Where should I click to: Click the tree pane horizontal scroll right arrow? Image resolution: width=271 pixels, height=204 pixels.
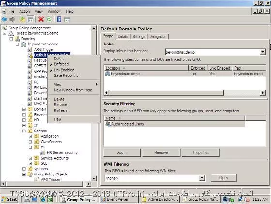[89, 184]
